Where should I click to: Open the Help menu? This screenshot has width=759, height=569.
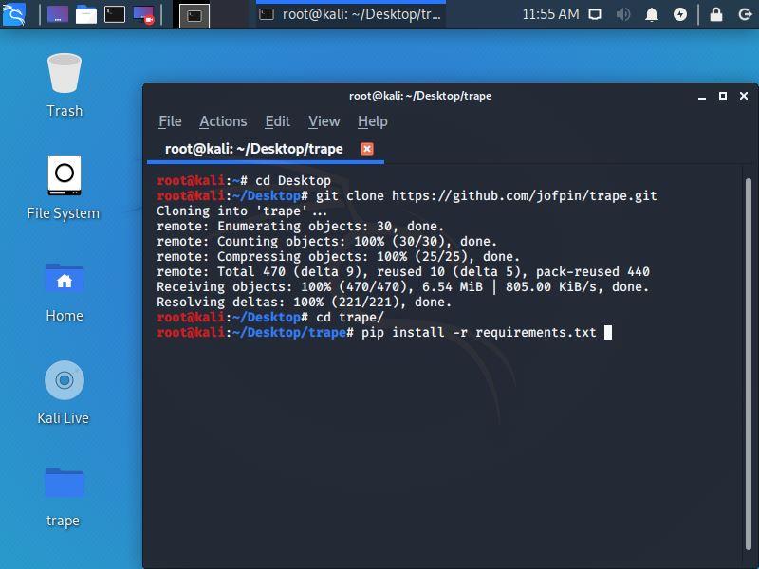(x=372, y=121)
